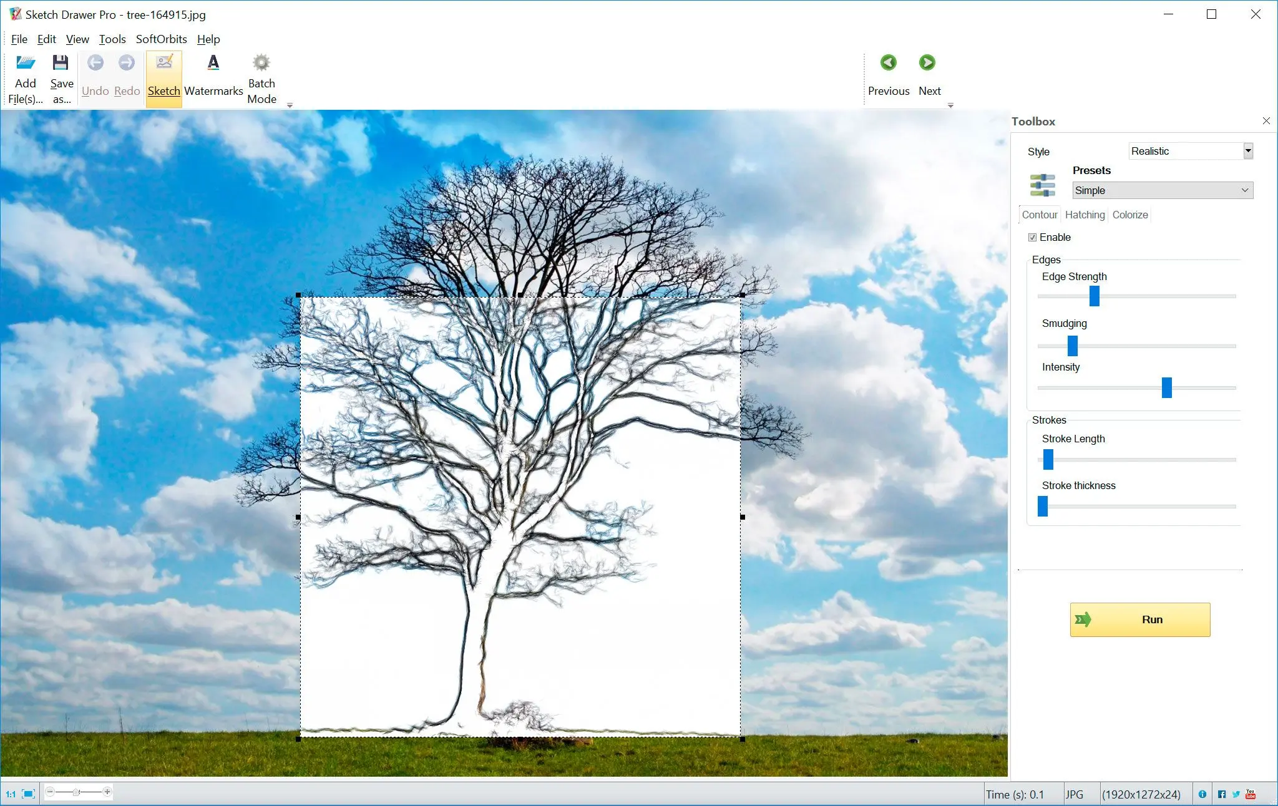Click the Next navigation arrow
The height and width of the screenshot is (806, 1278).
[928, 62]
